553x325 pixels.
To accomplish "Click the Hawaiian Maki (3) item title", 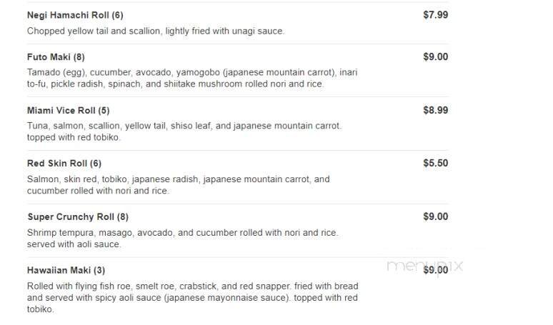I will pyautogui.click(x=66, y=271).
